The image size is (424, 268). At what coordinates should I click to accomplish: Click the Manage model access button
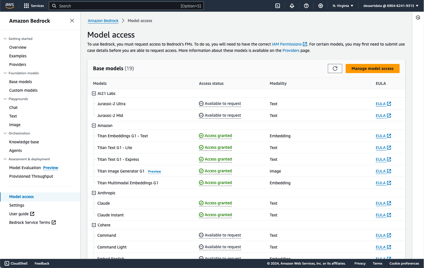[x=372, y=69]
